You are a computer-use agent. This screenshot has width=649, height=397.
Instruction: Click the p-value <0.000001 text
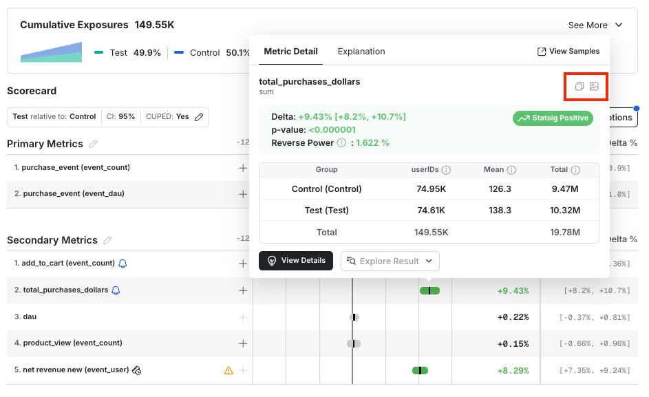pos(313,130)
